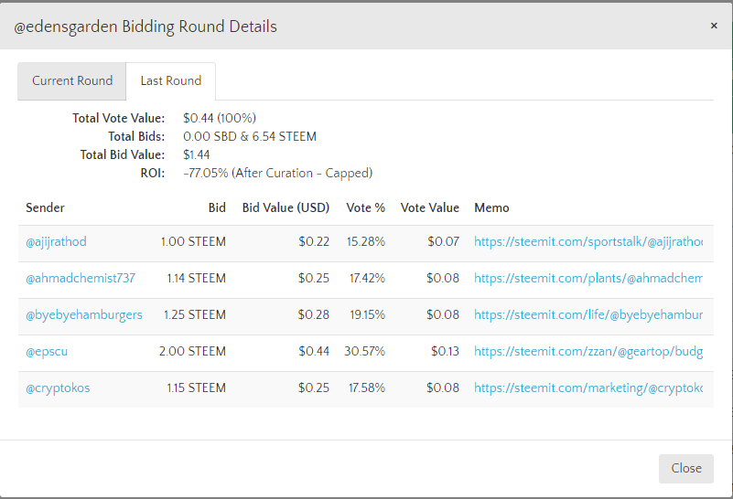Open the @ahmadchemist737 sender profile
Viewport: 733px width, 499px height.
[81, 279]
